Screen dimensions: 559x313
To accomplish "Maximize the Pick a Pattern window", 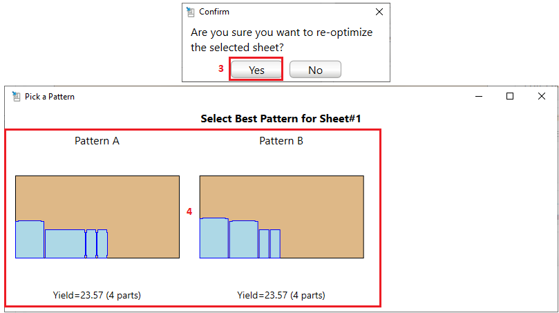I will [510, 97].
